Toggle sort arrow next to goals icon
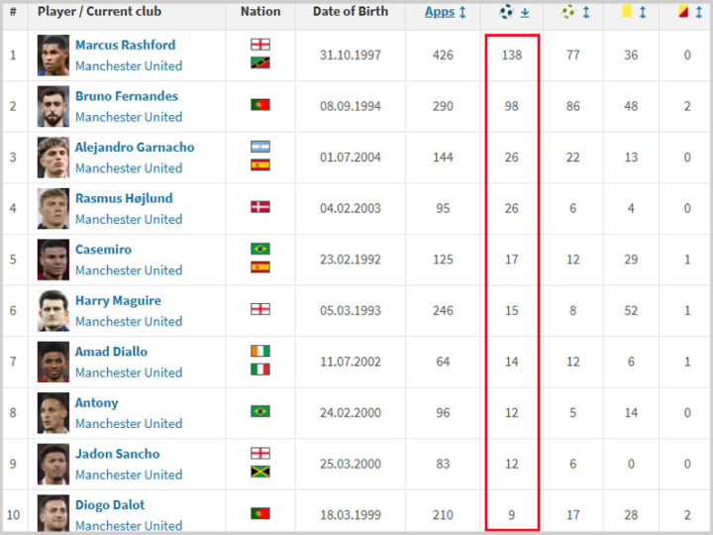Image resolution: width=713 pixels, height=535 pixels. [525, 12]
